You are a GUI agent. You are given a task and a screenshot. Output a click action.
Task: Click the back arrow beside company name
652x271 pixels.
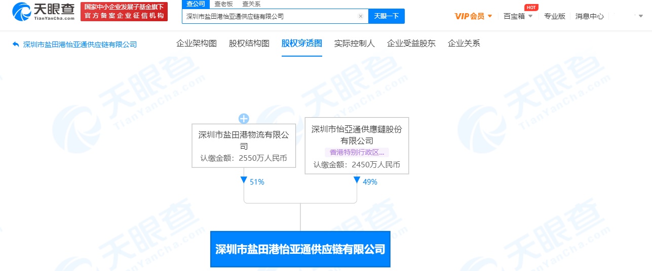pyautogui.click(x=16, y=44)
